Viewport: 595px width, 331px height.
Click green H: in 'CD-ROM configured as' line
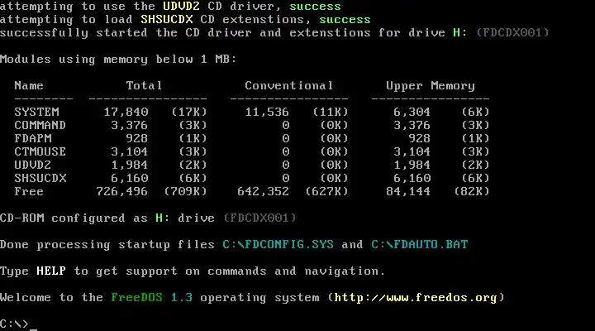pos(163,218)
